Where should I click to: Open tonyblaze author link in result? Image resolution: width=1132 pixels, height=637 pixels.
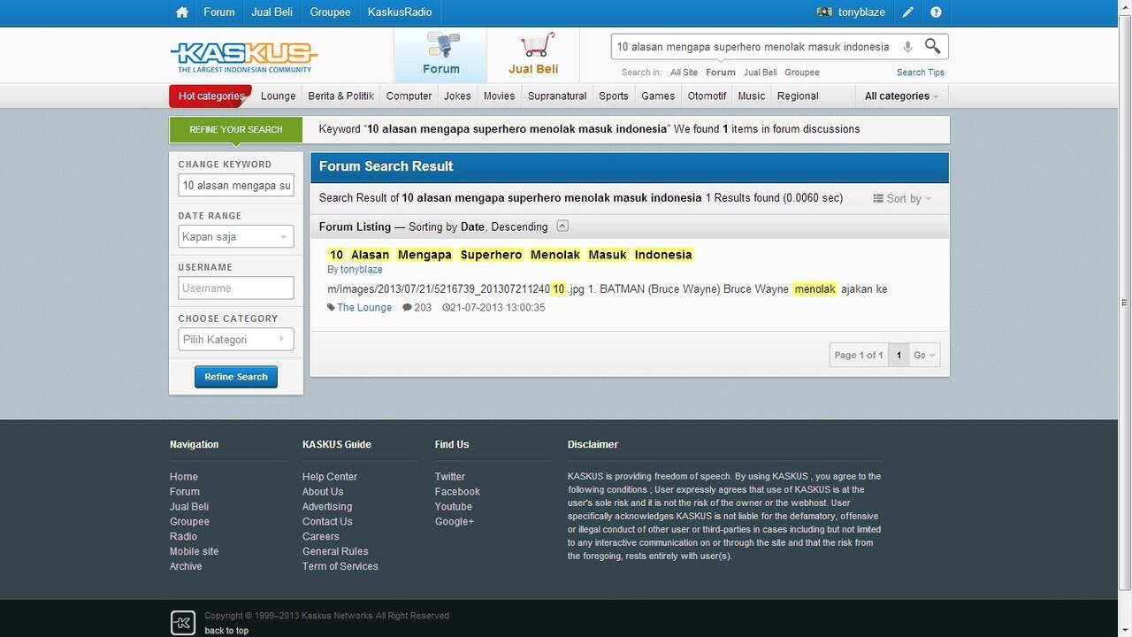click(x=361, y=270)
